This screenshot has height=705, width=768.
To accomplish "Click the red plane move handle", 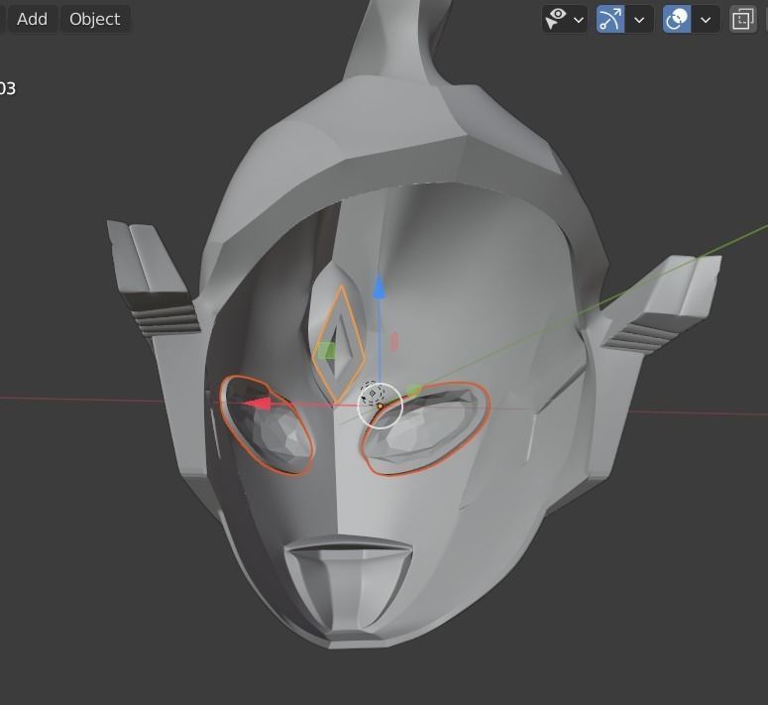I will (x=394, y=342).
